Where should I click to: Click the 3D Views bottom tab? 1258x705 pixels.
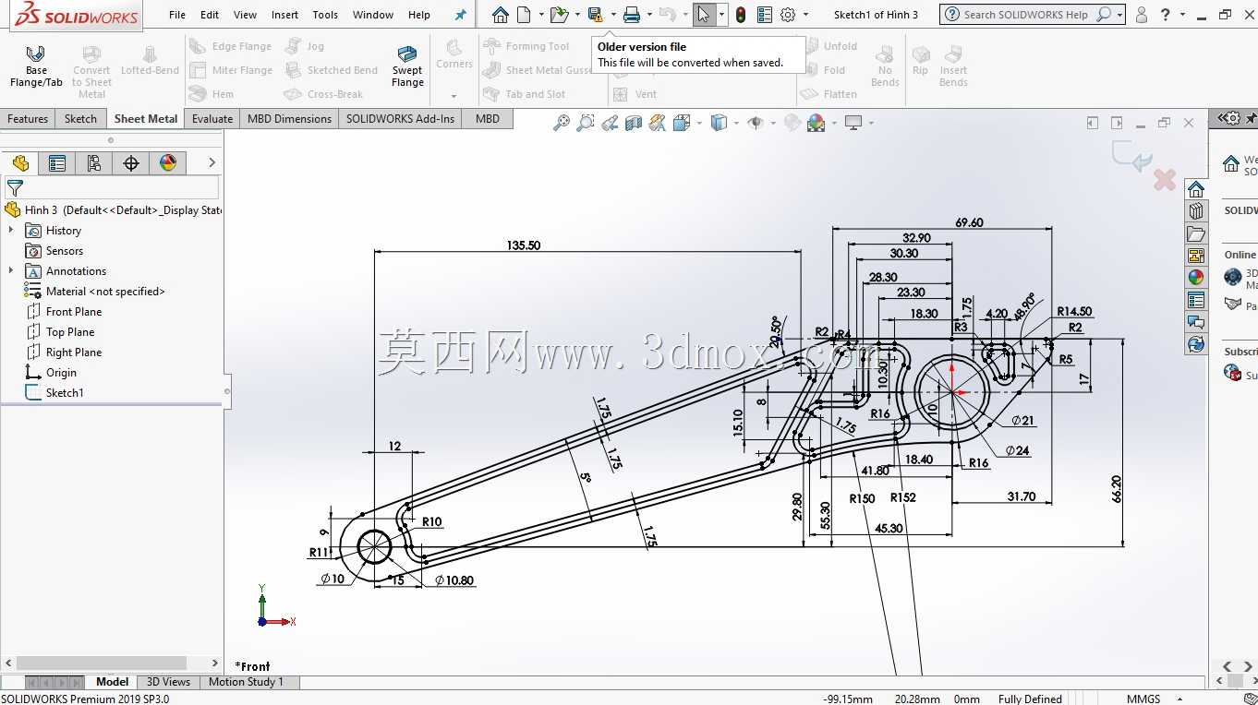point(168,682)
